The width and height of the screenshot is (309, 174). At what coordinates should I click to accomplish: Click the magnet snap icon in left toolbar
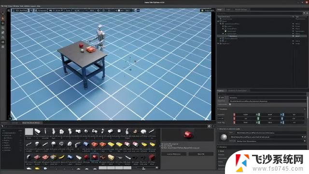(3, 37)
